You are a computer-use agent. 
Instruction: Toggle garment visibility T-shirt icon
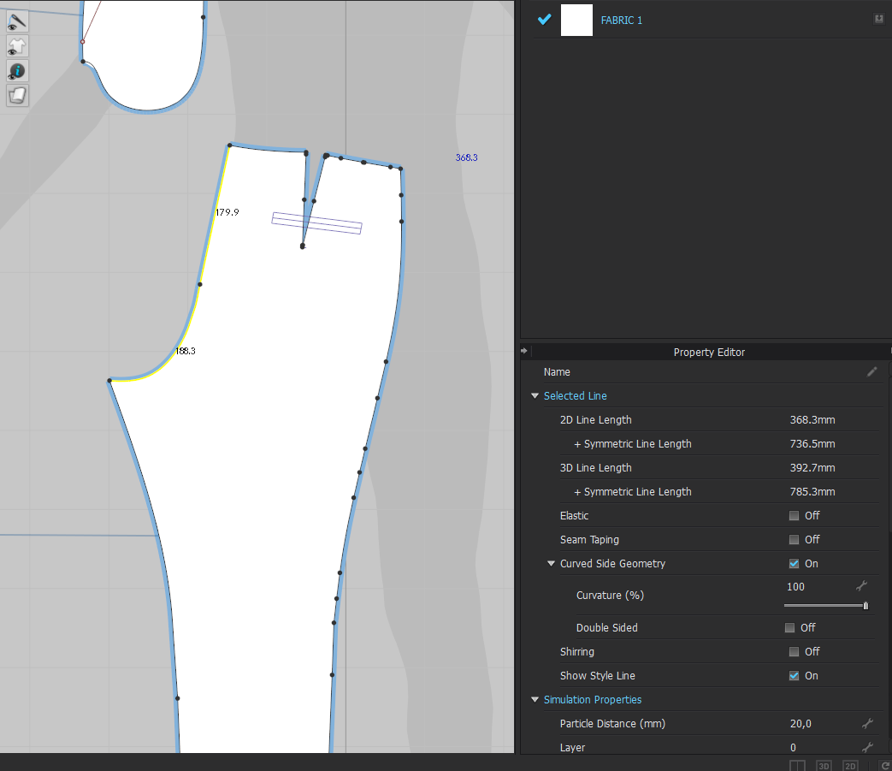coord(18,46)
